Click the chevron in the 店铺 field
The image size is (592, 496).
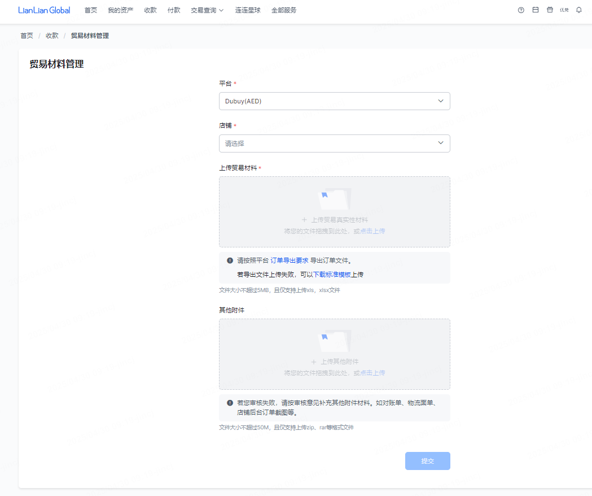(441, 143)
